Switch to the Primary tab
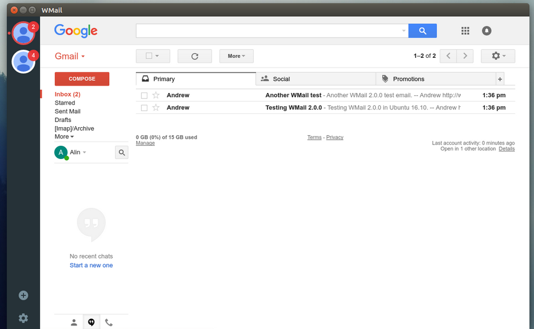The width and height of the screenshot is (534, 329). point(196,79)
